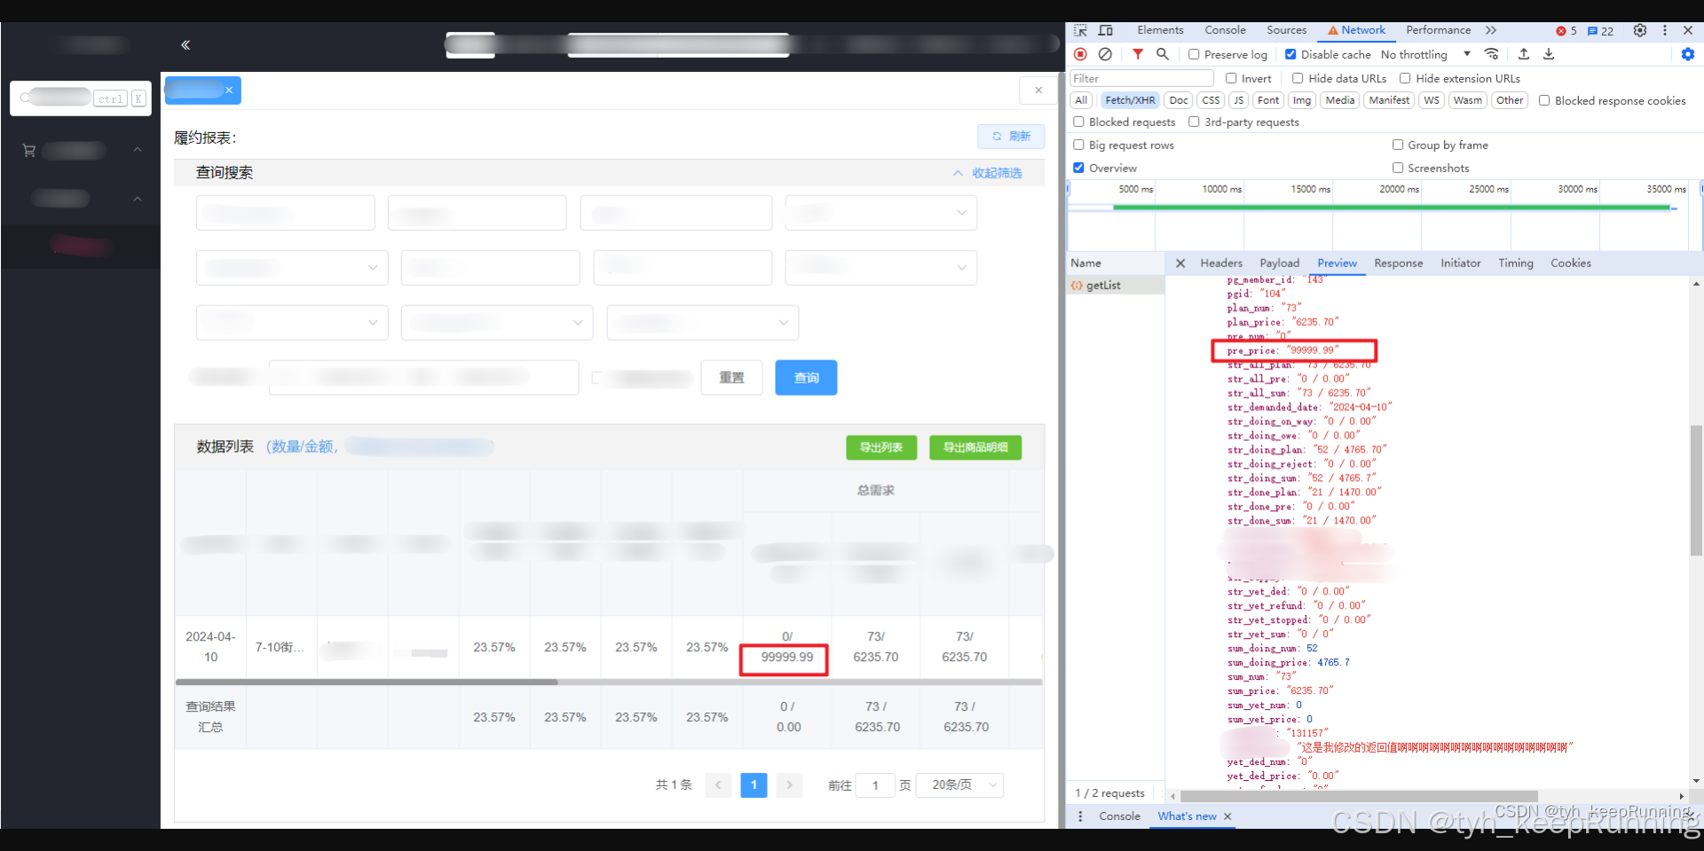Viewport: 1704px width, 851px height.
Task: Open first-row rightmost filter dropdown
Action: point(880,213)
